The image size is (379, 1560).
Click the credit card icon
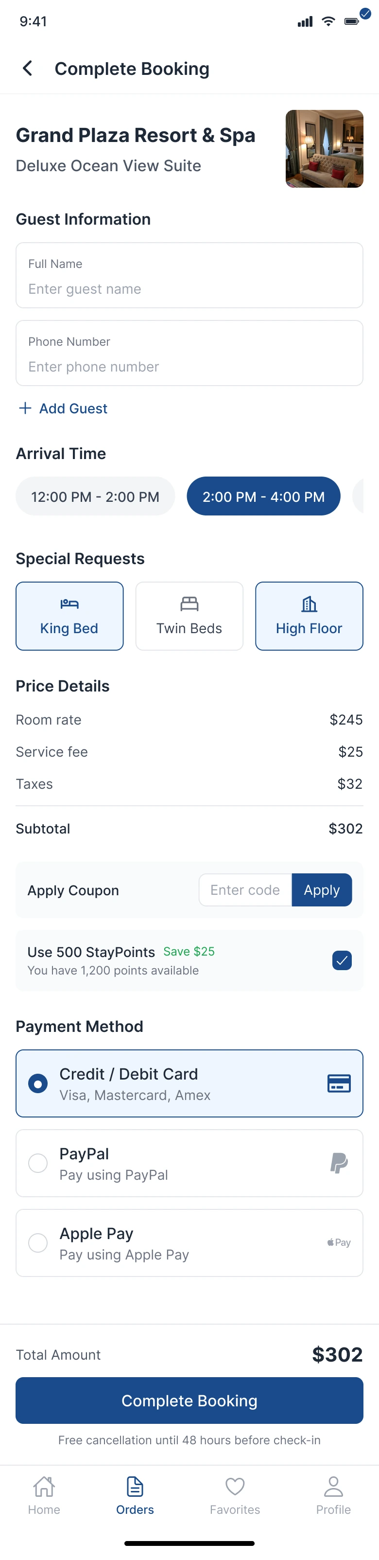tap(339, 1083)
